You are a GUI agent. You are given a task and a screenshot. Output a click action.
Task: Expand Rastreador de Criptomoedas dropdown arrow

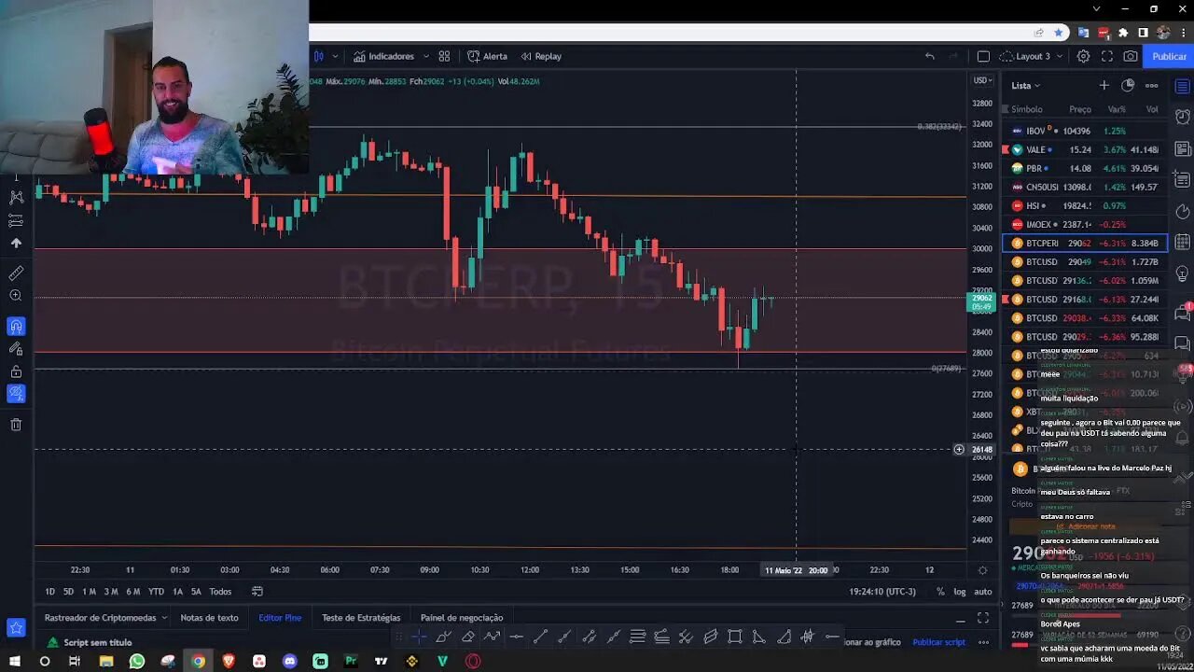[164, 618]
